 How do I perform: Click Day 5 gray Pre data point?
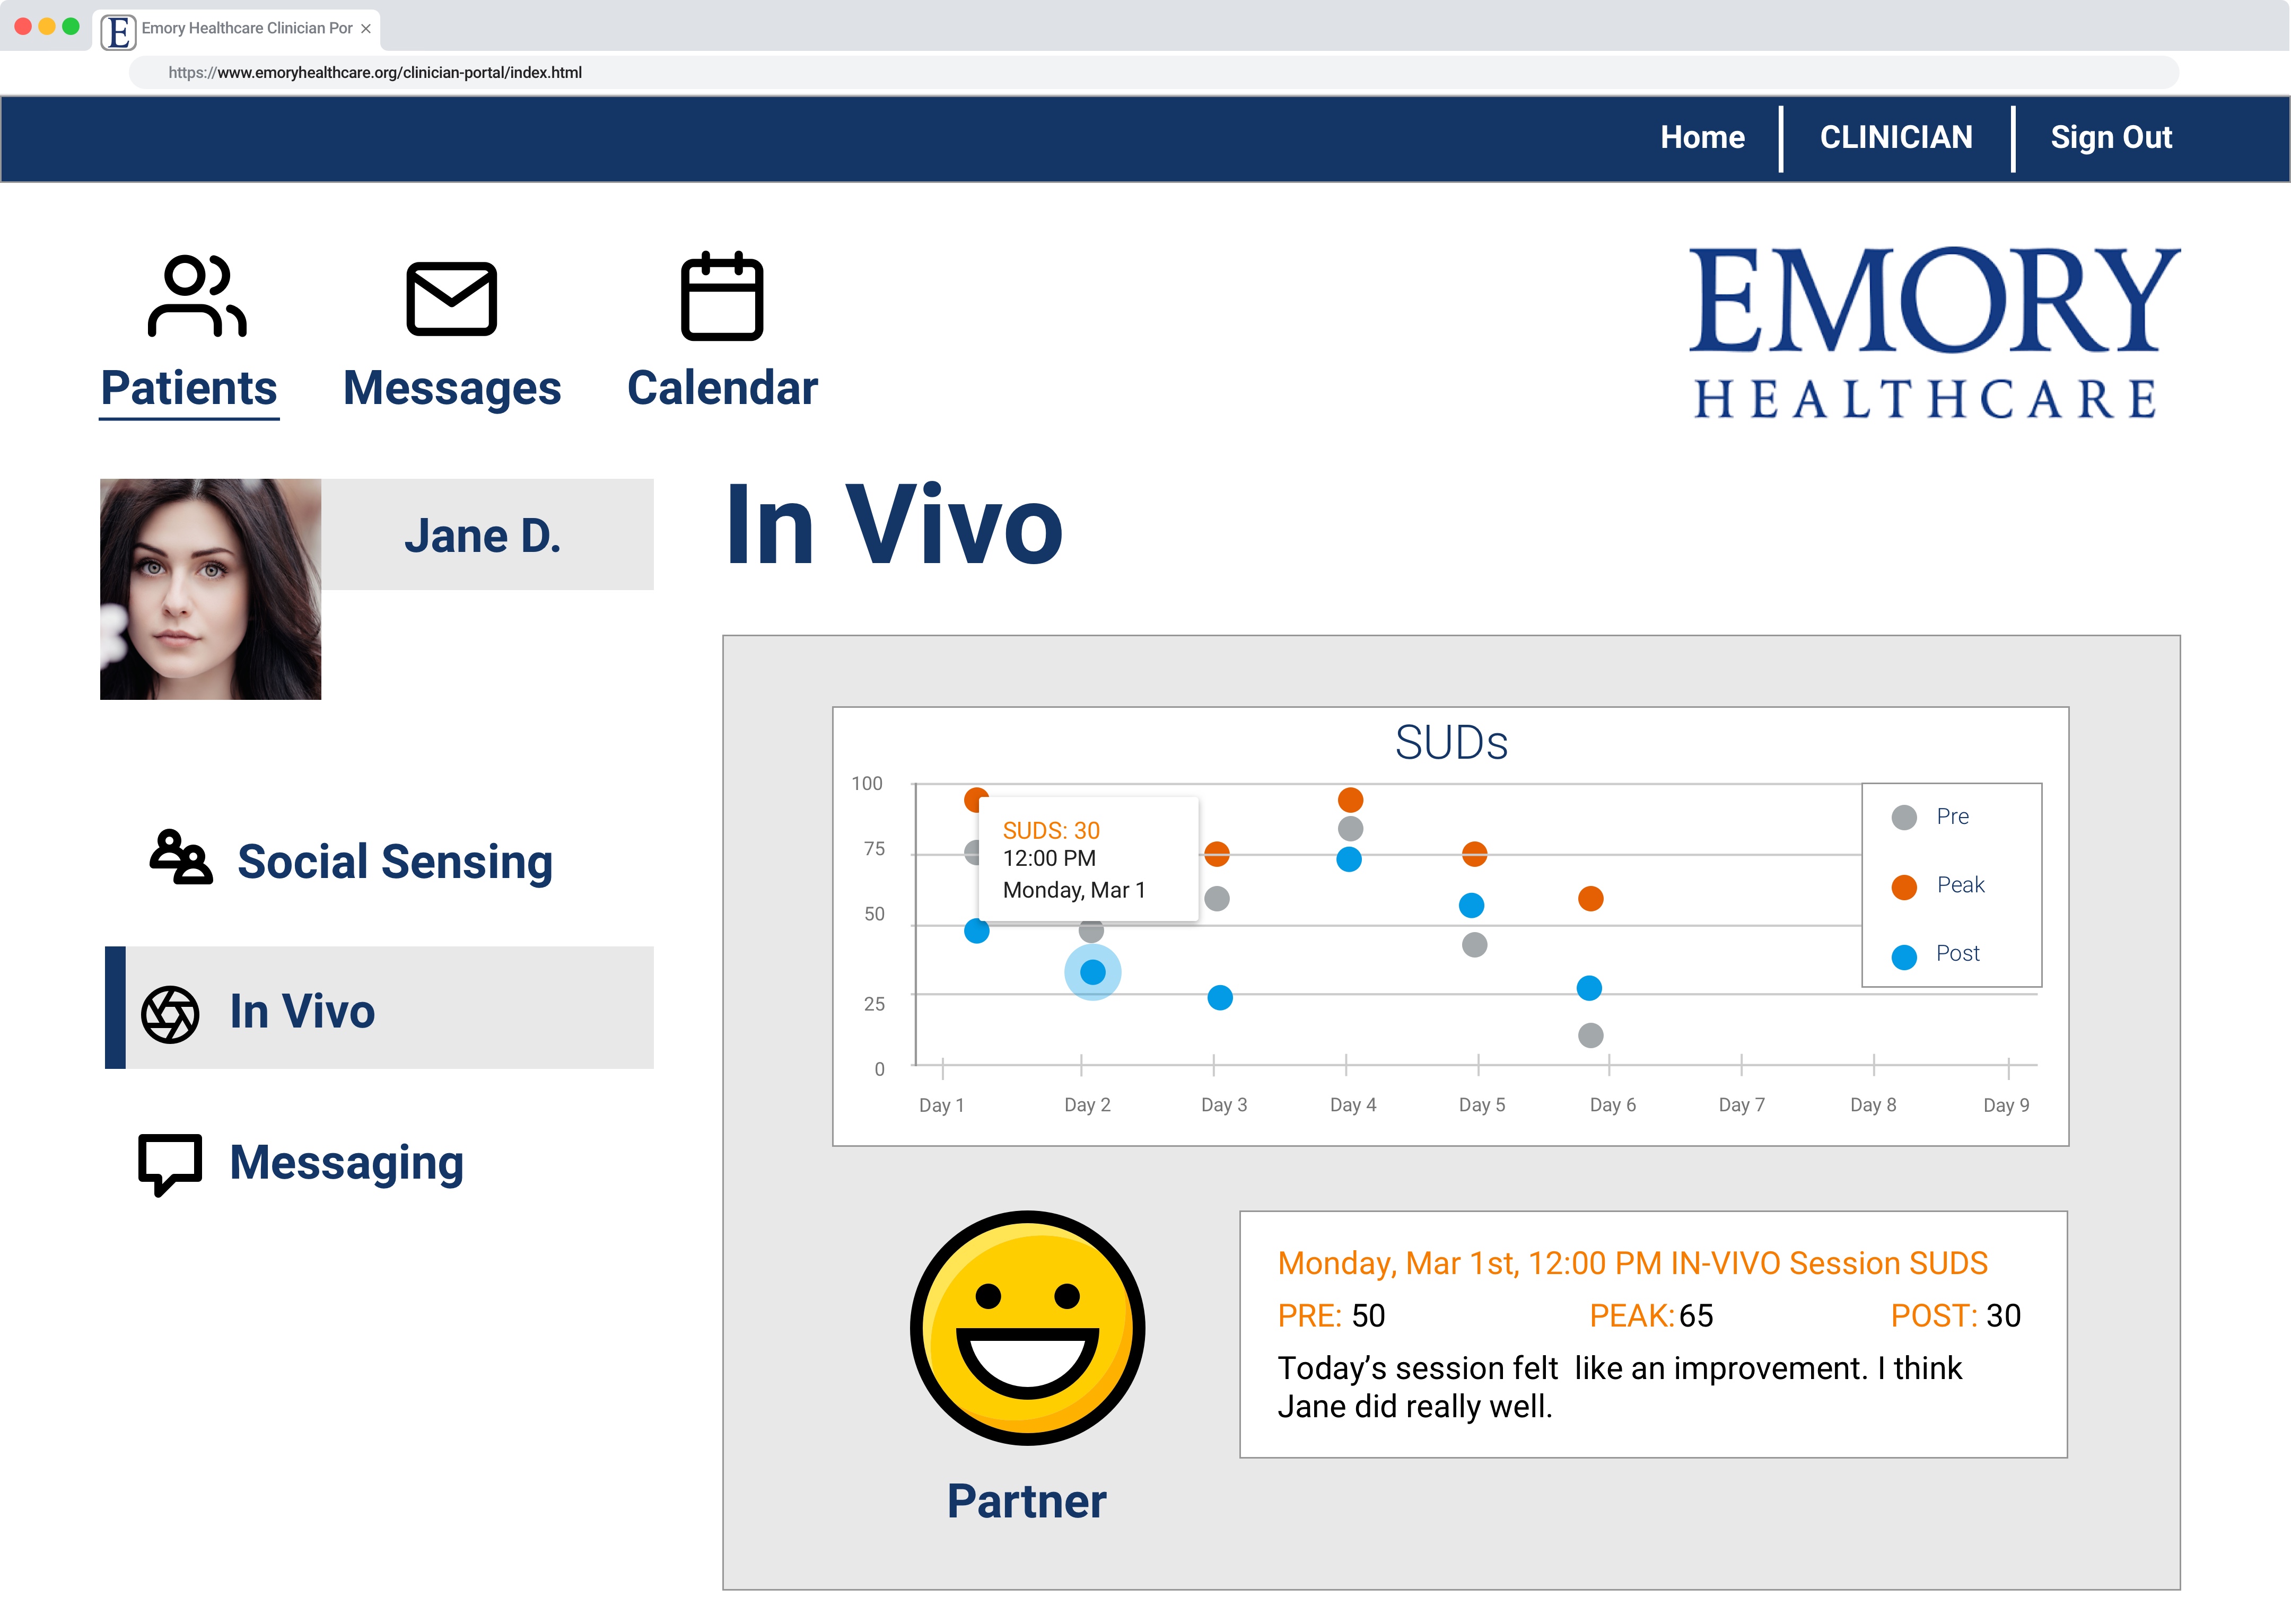point(1474,944)
